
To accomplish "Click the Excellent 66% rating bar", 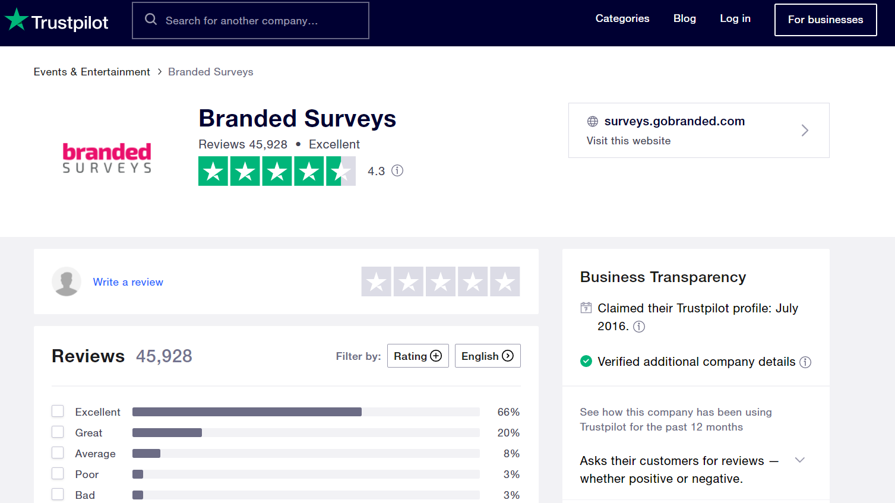I will point(306,412).
